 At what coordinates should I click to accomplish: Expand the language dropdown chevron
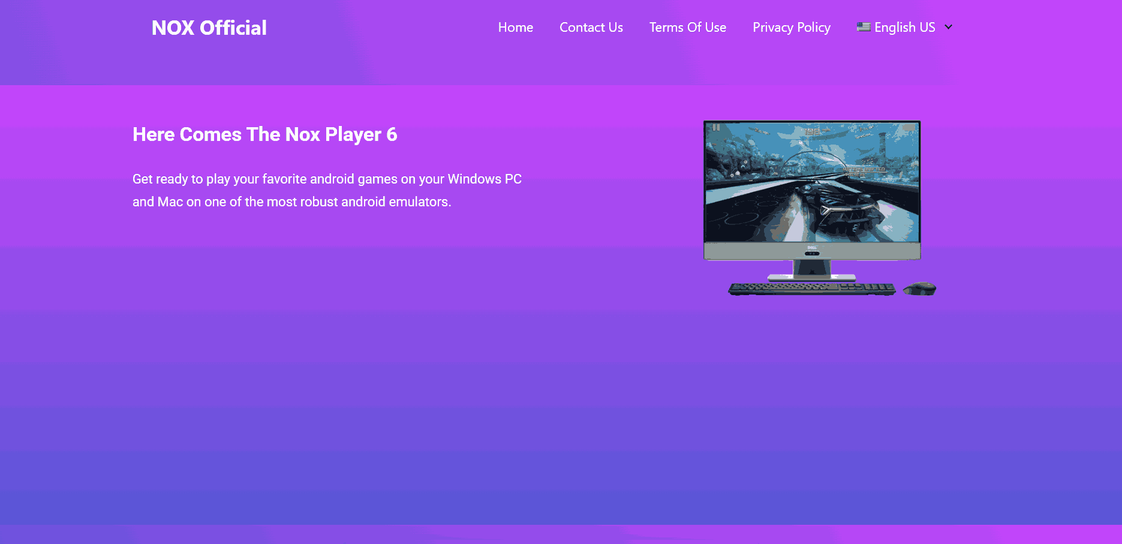point(948,27)
